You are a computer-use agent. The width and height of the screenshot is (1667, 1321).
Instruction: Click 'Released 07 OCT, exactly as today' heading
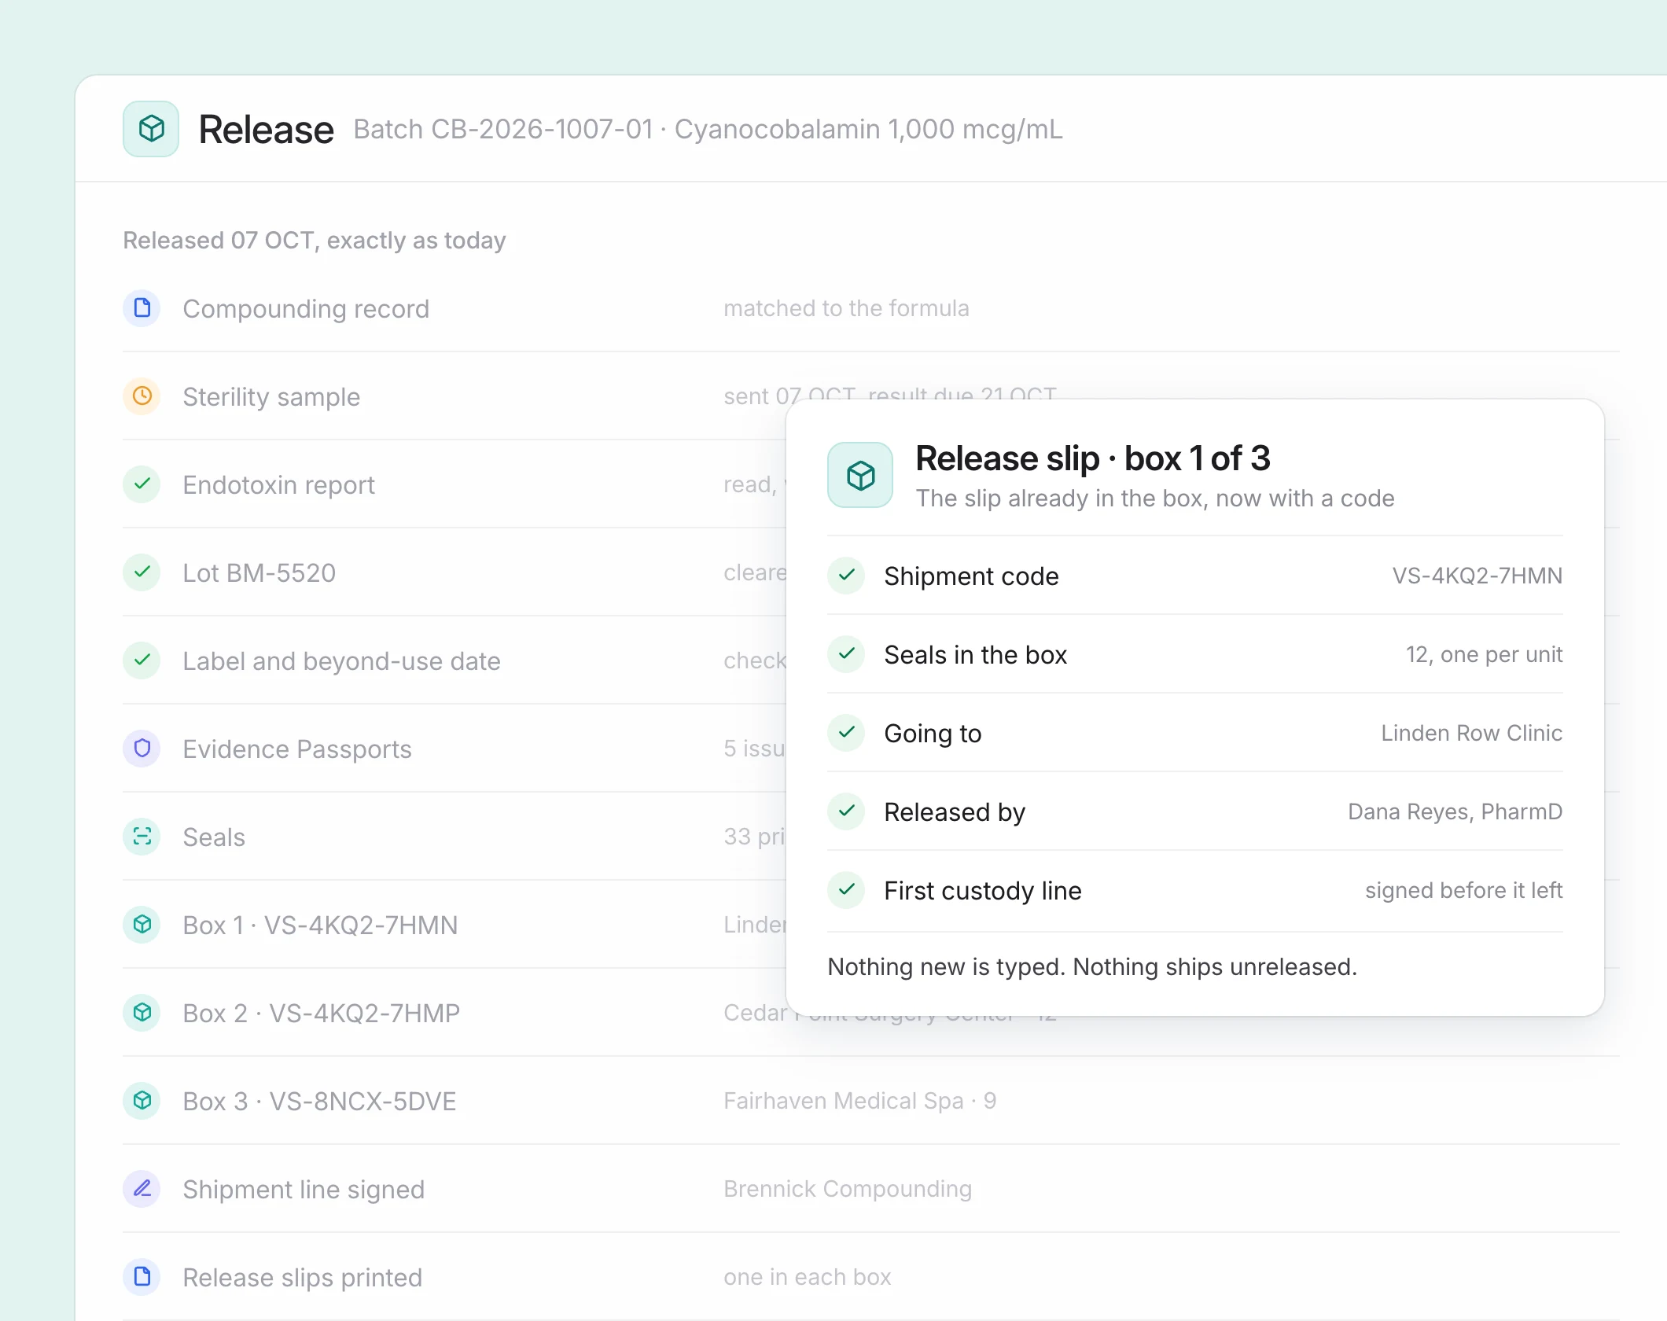coord(315,240)
